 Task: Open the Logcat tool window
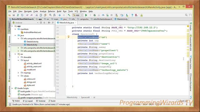coord(28,101)
